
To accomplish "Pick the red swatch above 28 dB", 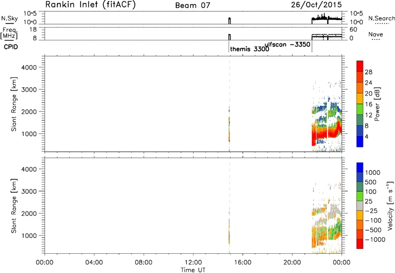I will click(x=360, y=67).
